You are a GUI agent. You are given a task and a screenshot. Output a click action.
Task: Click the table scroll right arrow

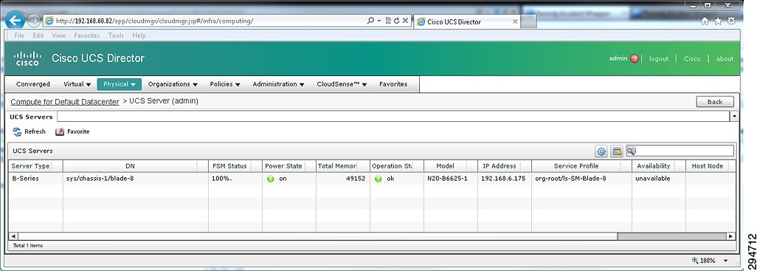731,236
